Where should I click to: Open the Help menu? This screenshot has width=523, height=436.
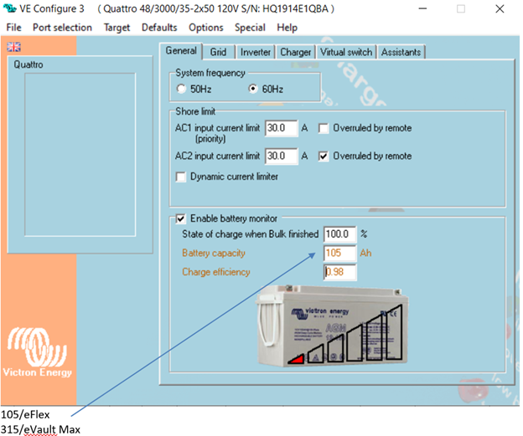[x=287, y=28]
